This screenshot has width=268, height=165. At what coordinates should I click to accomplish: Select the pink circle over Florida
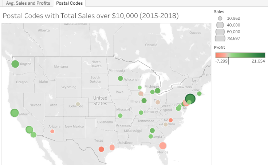tap(162, 146)
